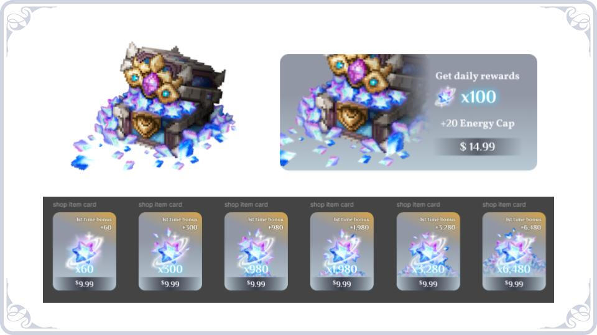Buy the x60 pack for $9.99

point(84,284)
